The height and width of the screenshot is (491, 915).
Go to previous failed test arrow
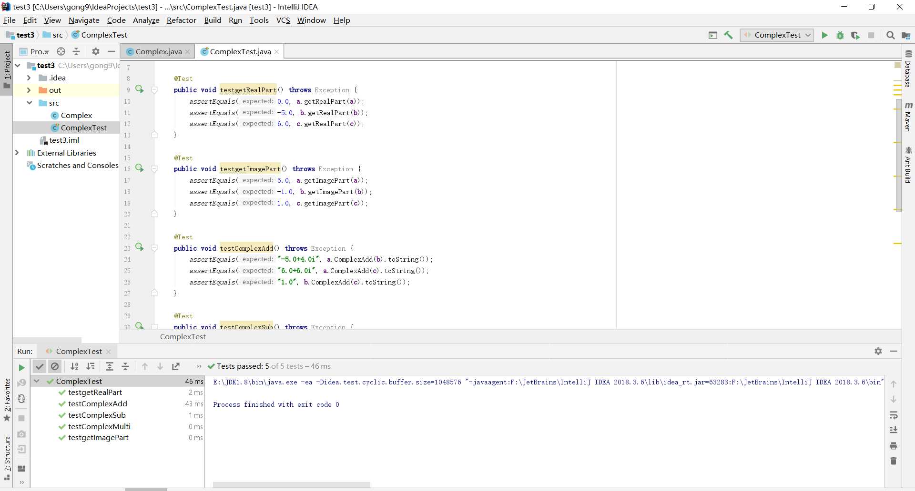(145, 366)
